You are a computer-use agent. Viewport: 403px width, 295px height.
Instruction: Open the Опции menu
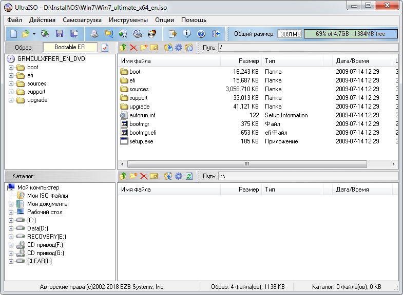pos(164,20)
